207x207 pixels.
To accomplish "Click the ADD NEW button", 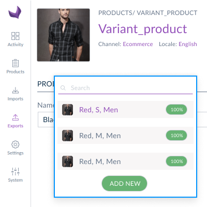I will pyautogui.click(x=124, y=183).
